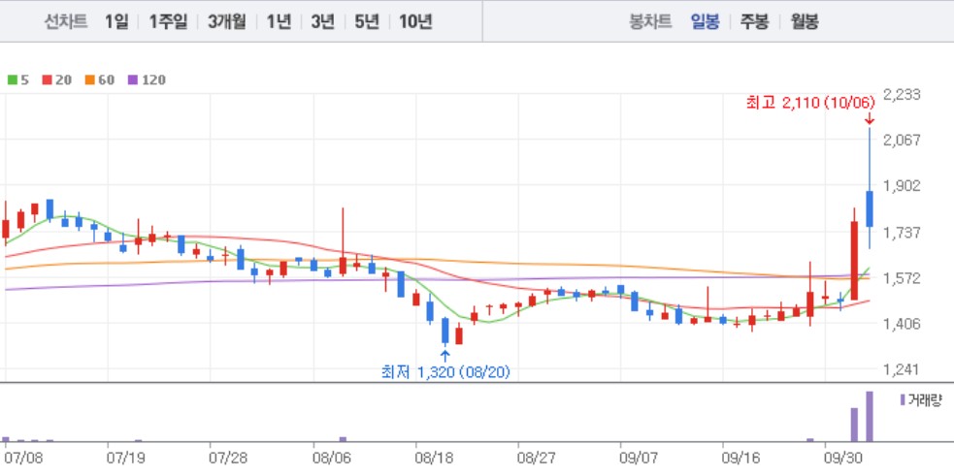
Task: Click the 봉차트 label
Action: tap(650, 22)
